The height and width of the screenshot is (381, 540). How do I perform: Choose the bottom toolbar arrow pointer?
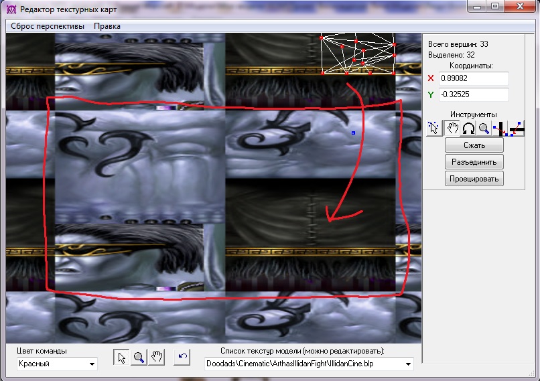[x=121, y=358]
